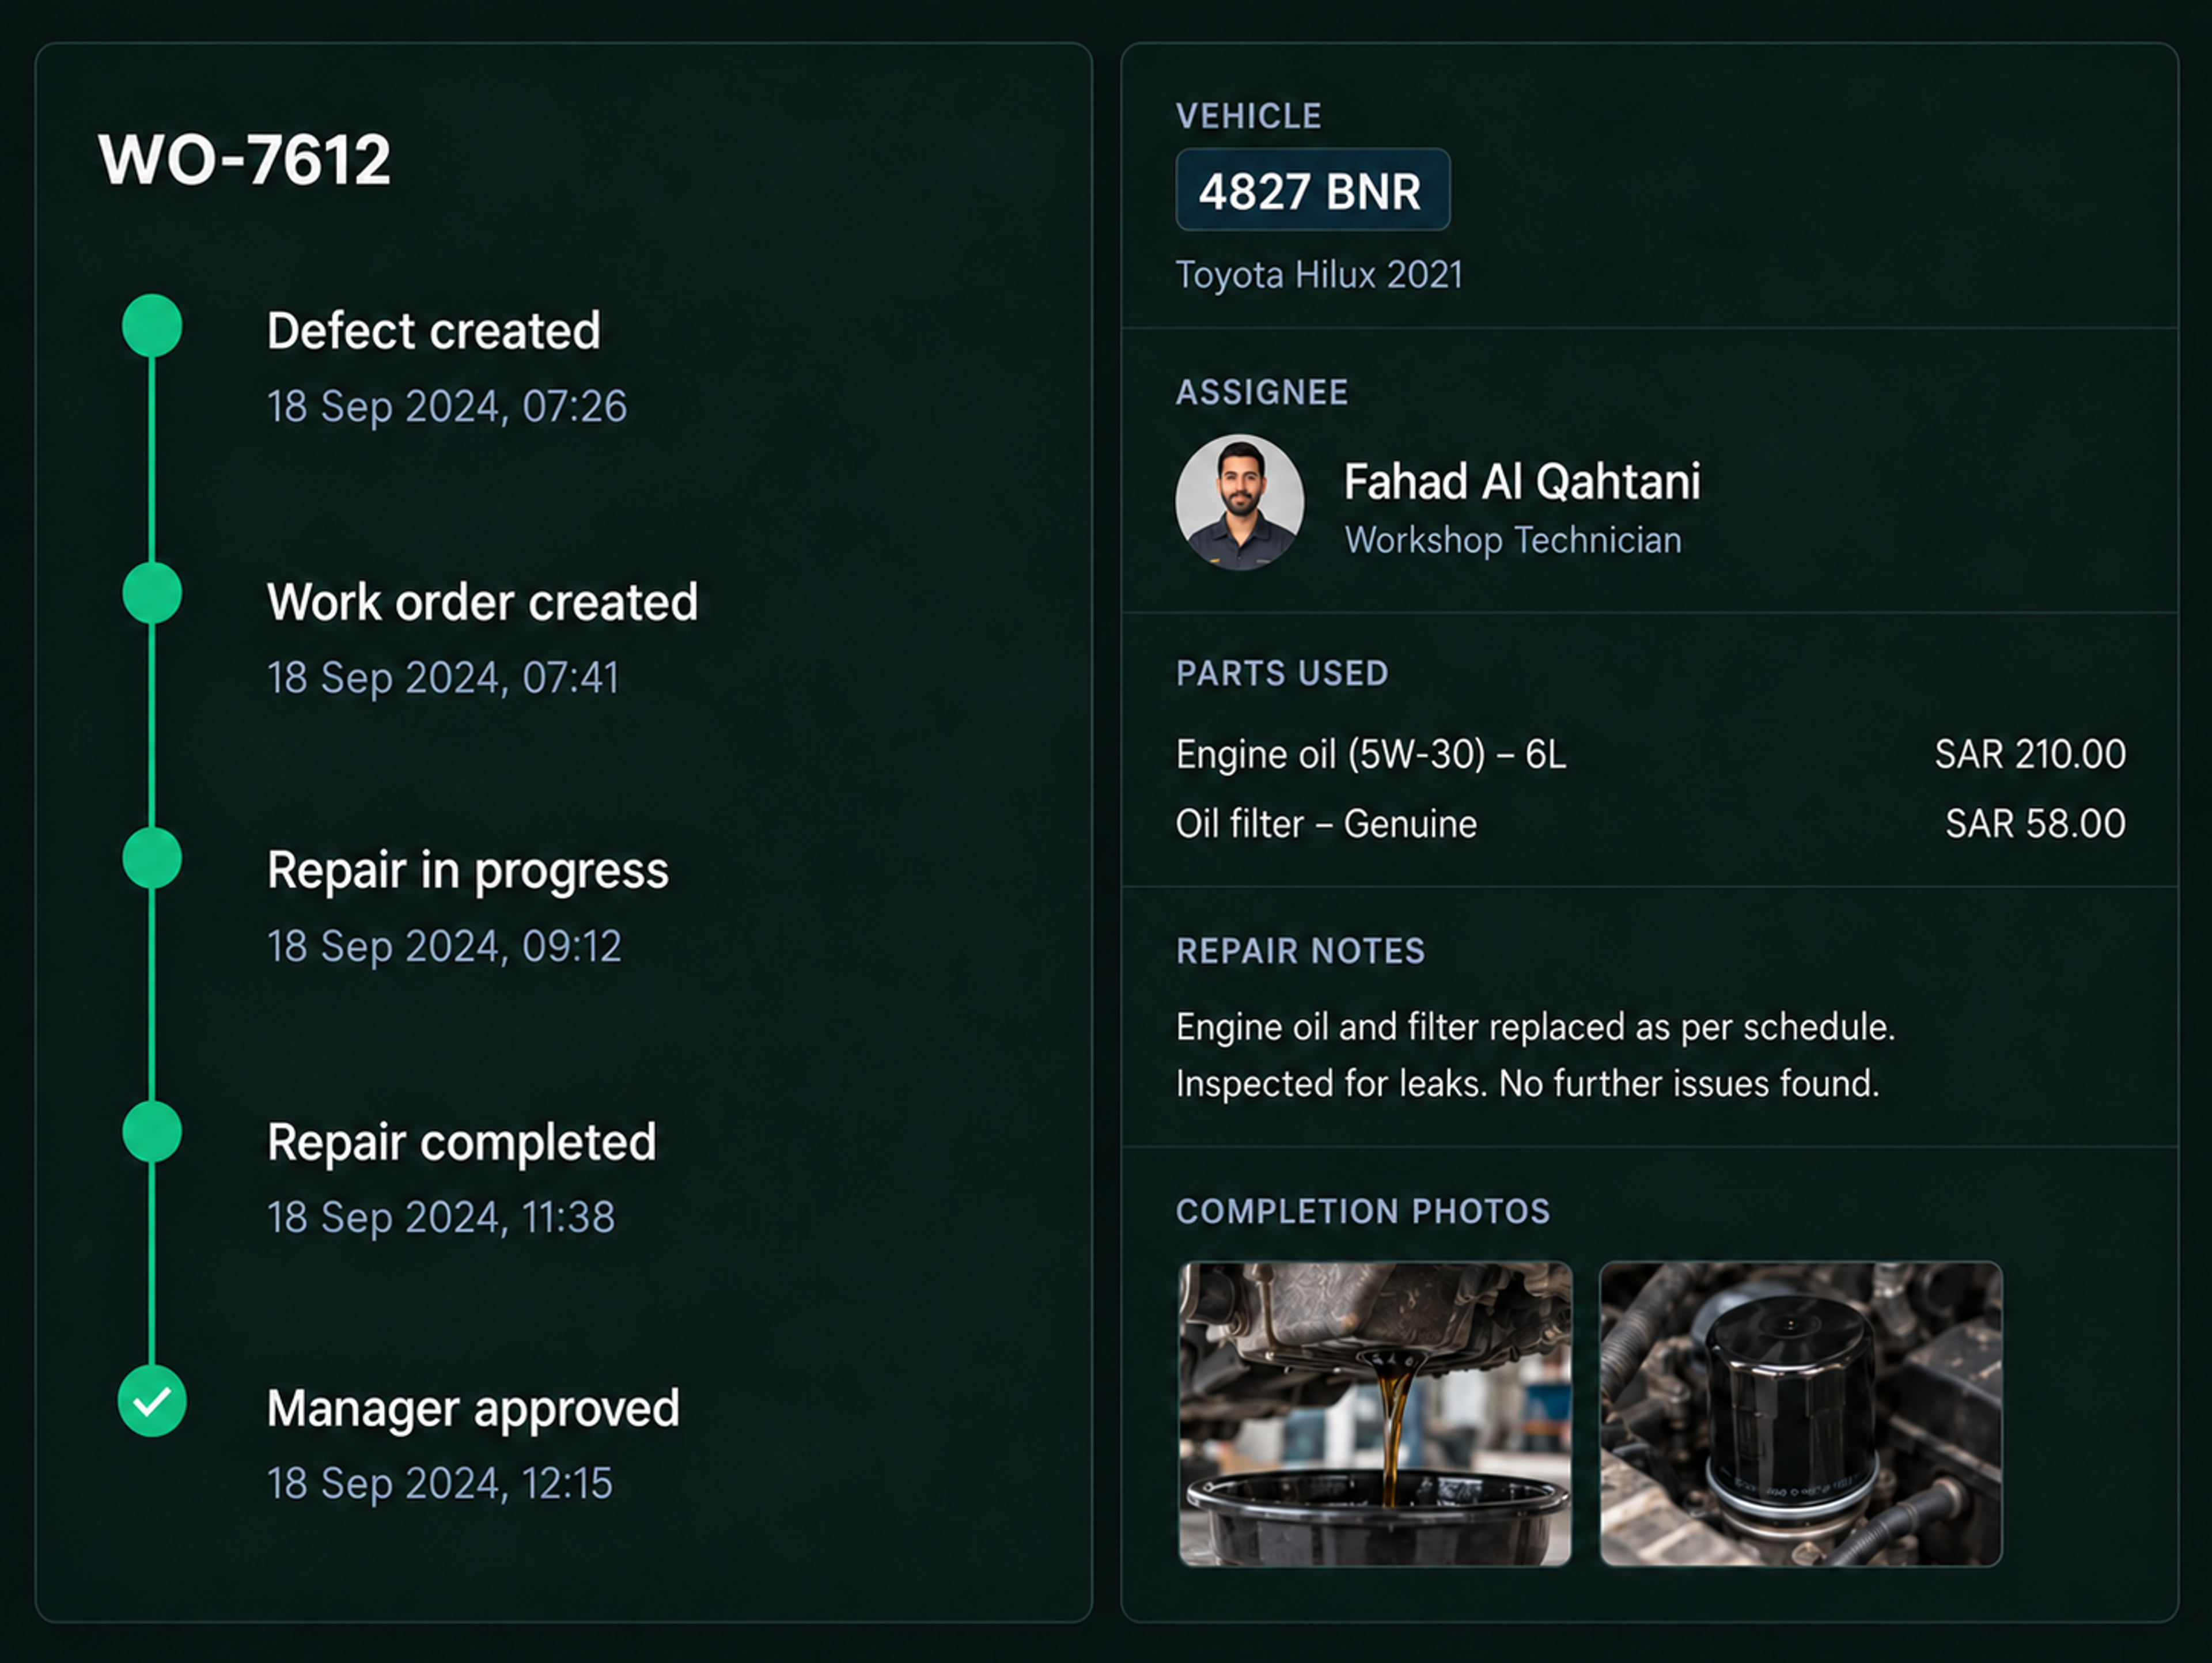
Task: Click the 18 Sep 2024, 12:15 timestamp
Action: pyautogui.click(x=439, y=1483)
